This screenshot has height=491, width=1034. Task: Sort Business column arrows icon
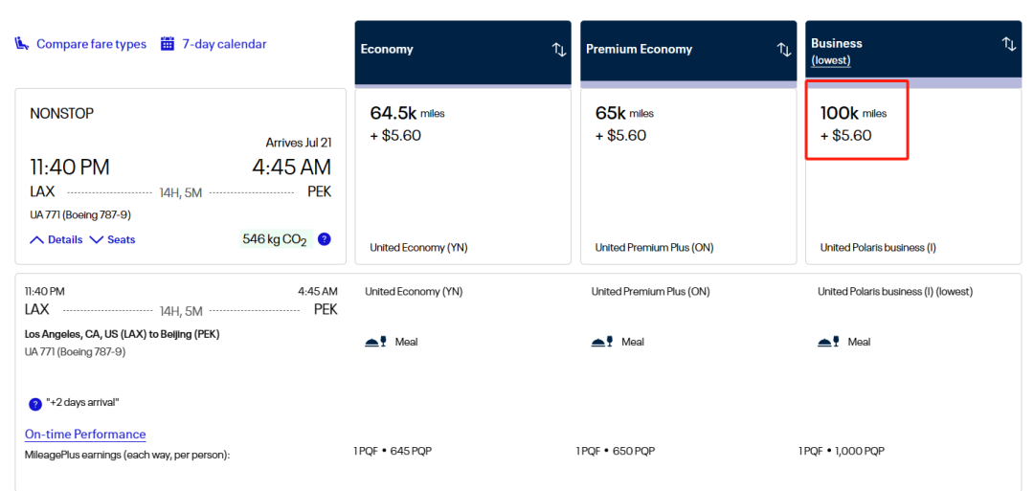click(1008, 44)
